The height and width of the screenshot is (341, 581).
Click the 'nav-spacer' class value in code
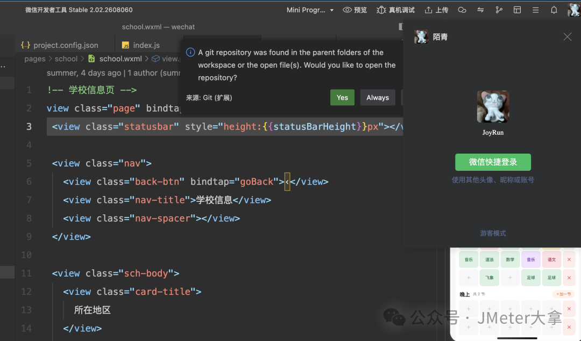tap(162, 218)
